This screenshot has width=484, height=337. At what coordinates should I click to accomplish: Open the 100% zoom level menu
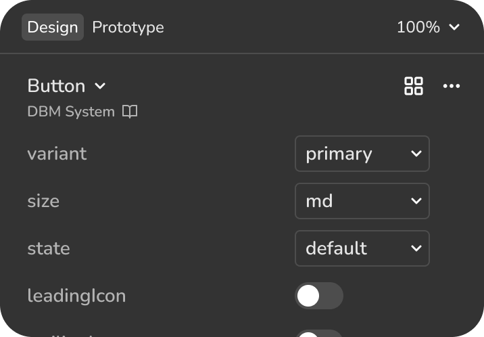(x=428, y=27)
